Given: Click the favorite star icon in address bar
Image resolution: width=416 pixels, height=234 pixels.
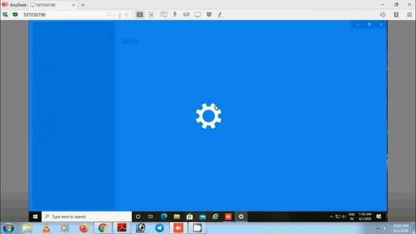Looking at the screenshot, I should click(x=127, y=14).
